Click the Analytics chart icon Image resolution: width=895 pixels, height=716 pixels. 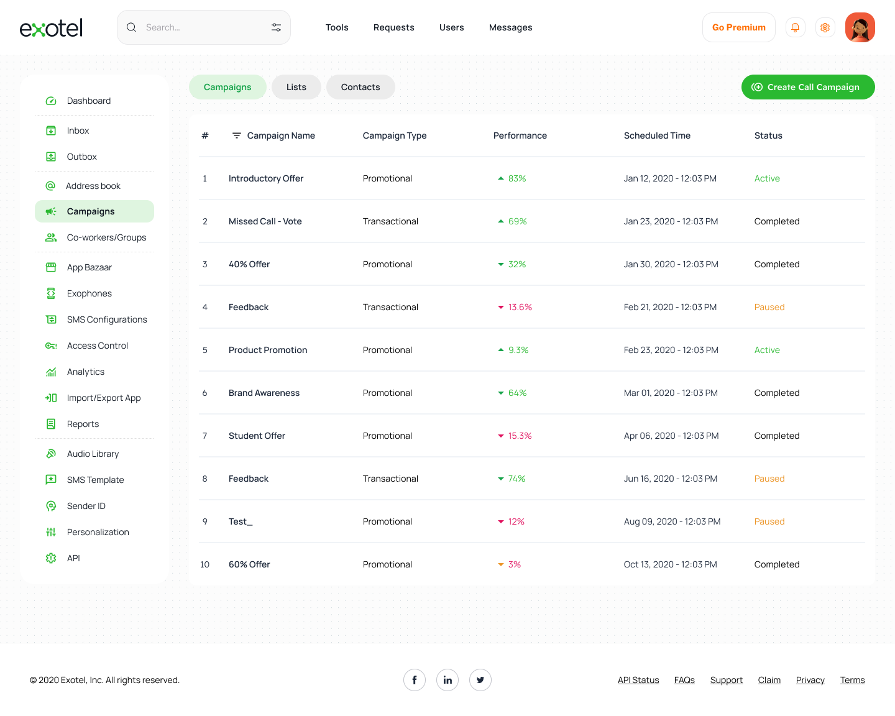point(51,372)
